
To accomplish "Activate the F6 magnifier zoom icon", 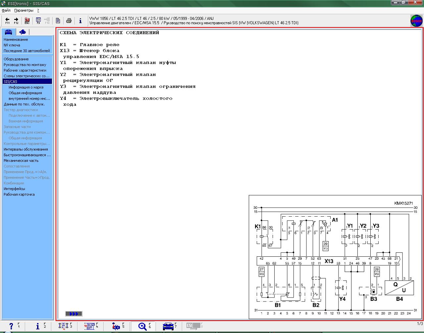I will 143,326.
